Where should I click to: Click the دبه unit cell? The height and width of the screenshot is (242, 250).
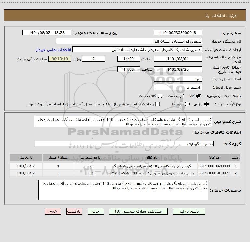point(90,166)
